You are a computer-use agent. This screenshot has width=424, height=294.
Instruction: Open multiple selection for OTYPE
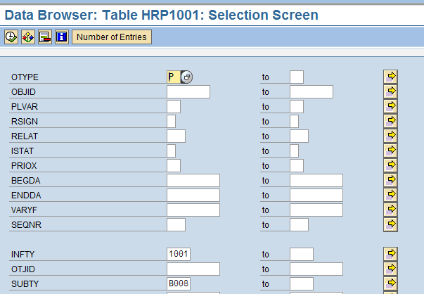pos(391,77)
